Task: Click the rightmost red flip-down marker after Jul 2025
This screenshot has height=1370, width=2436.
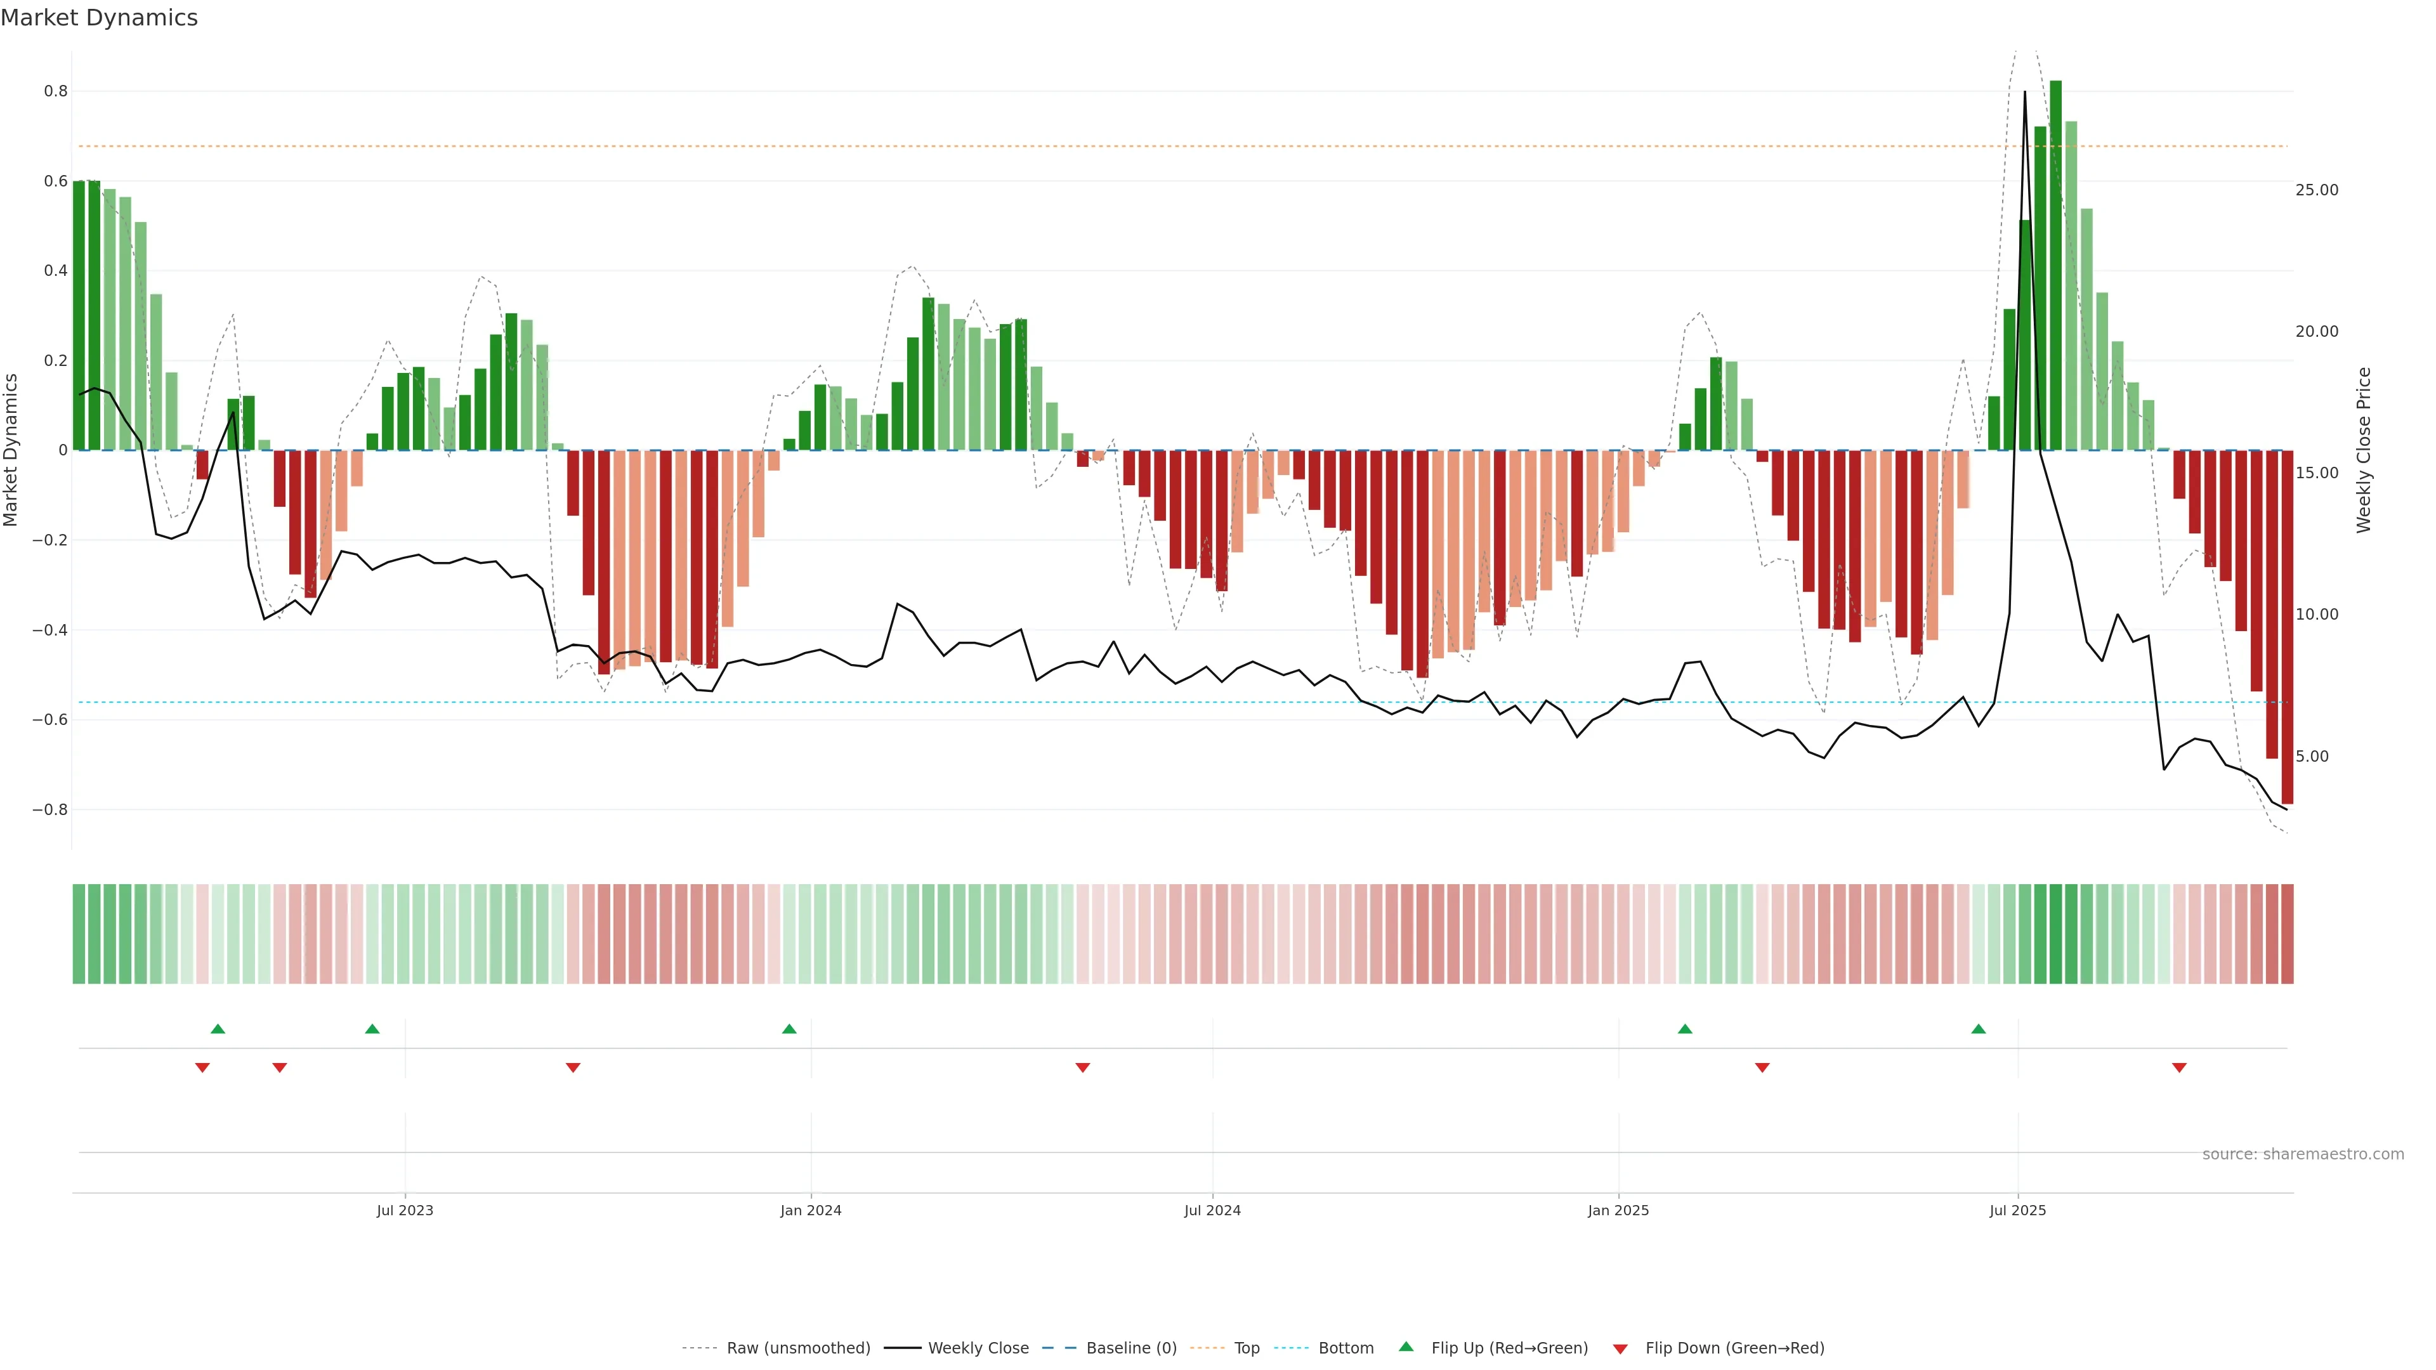Action: (x=2180, y=1067)
